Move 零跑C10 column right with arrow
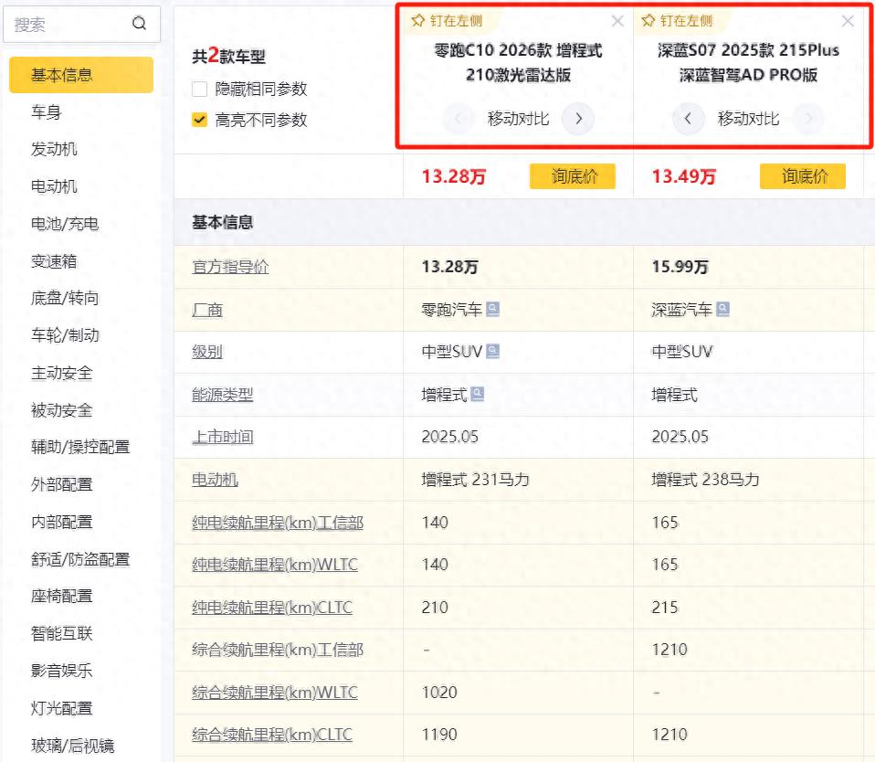 coord(578,119)
